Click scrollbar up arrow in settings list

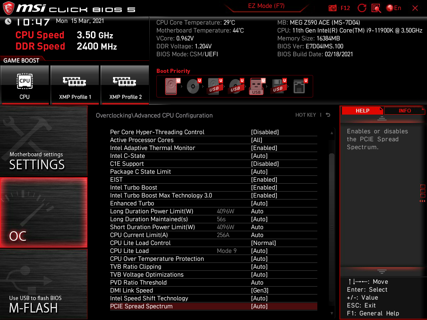tap(332, 133)
